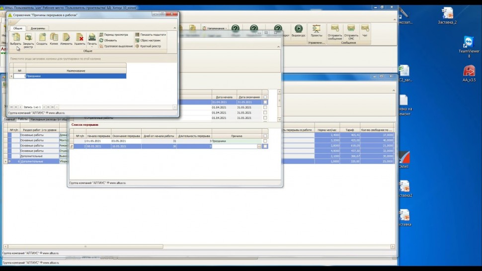Click the Показать подытоги button

[150, 35]
